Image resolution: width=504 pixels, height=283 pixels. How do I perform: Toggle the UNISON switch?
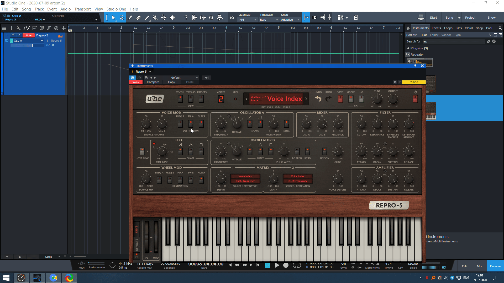(324, 151)
